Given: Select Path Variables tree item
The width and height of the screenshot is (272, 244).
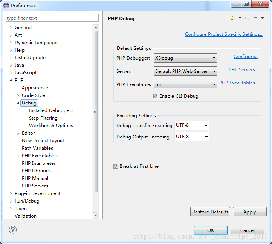Looking at the screenshot, I should [x=37, y=148].
